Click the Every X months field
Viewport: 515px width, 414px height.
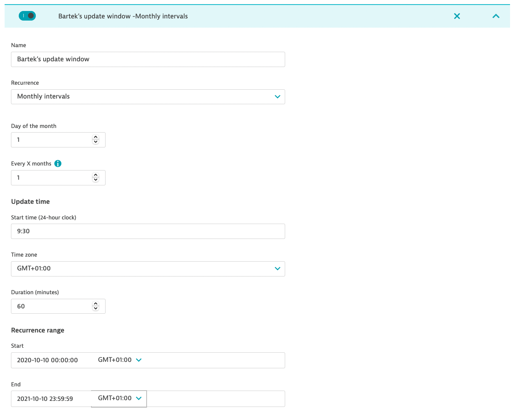[x=58, y=178]
